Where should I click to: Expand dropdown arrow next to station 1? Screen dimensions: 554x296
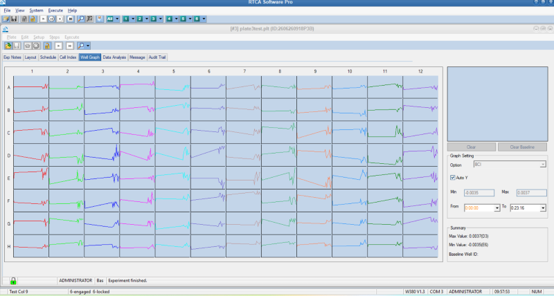[133, 19]
